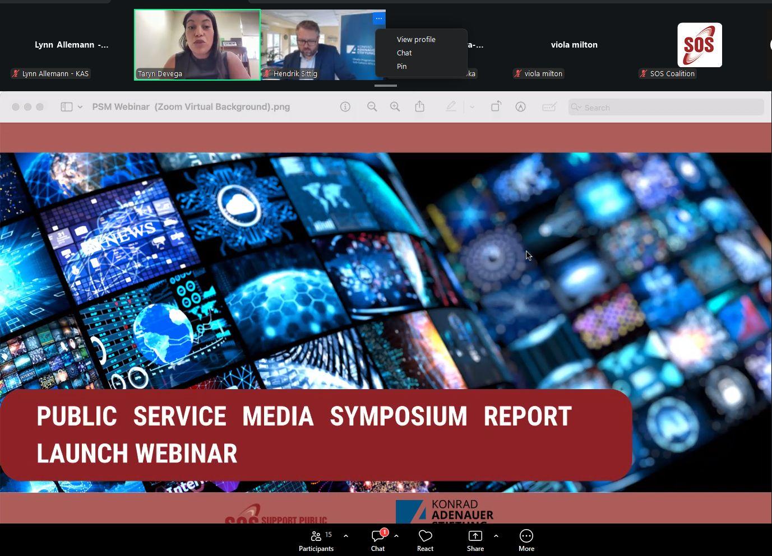Viewport: 772px width, 556px height.
Task: Click the export Share icon in Preview toolbar
Action: (420, 106)
